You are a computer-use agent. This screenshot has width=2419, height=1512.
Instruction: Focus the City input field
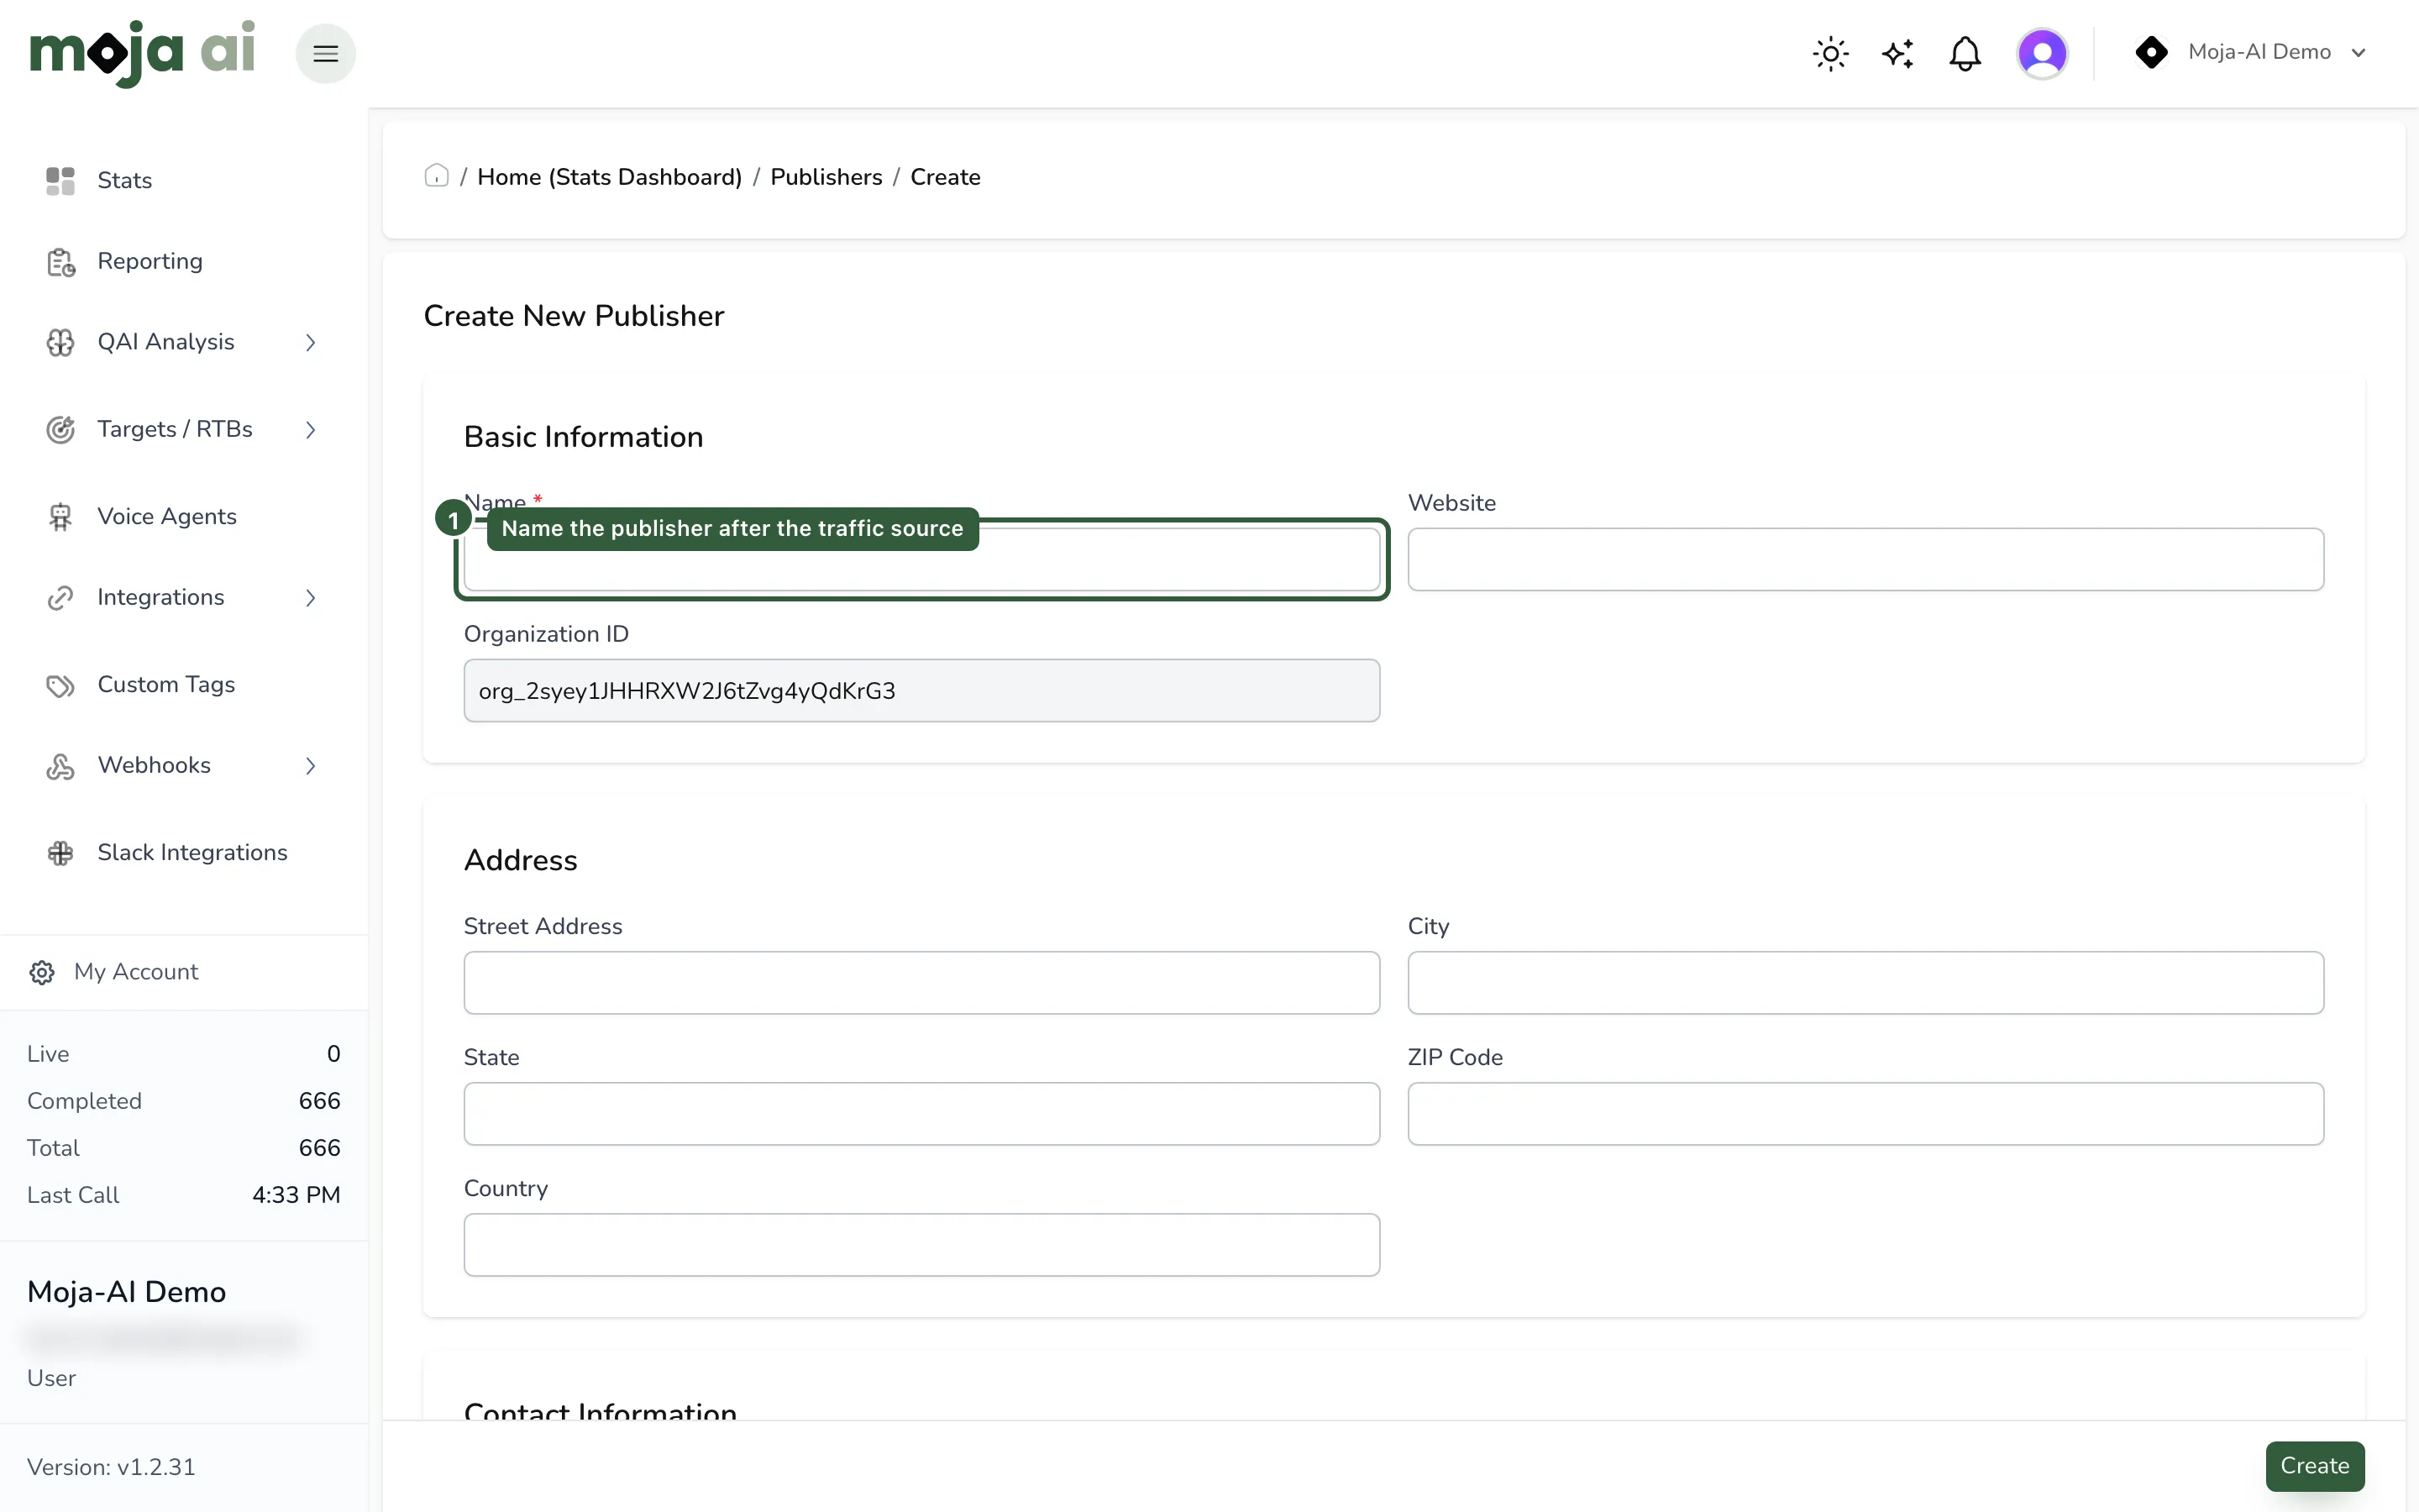click(1865, 982)
